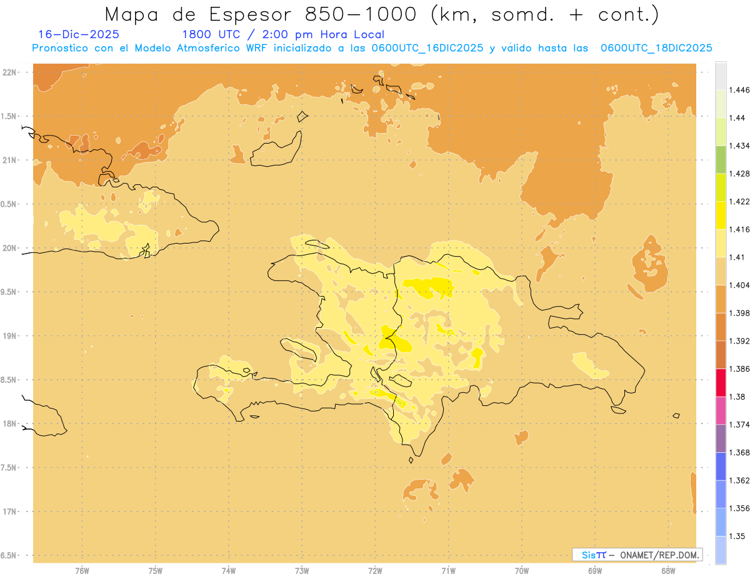Screen dimensions: 750x579
Task: Click the '76W' longitude label
Action: pyautogui.click(x=82, y=571)
